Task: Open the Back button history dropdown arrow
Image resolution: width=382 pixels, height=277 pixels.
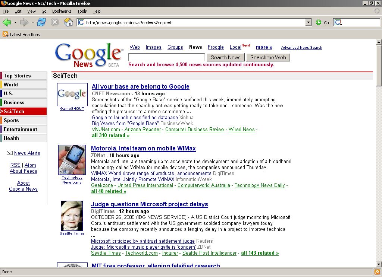Action: click(x=15, y=23)
